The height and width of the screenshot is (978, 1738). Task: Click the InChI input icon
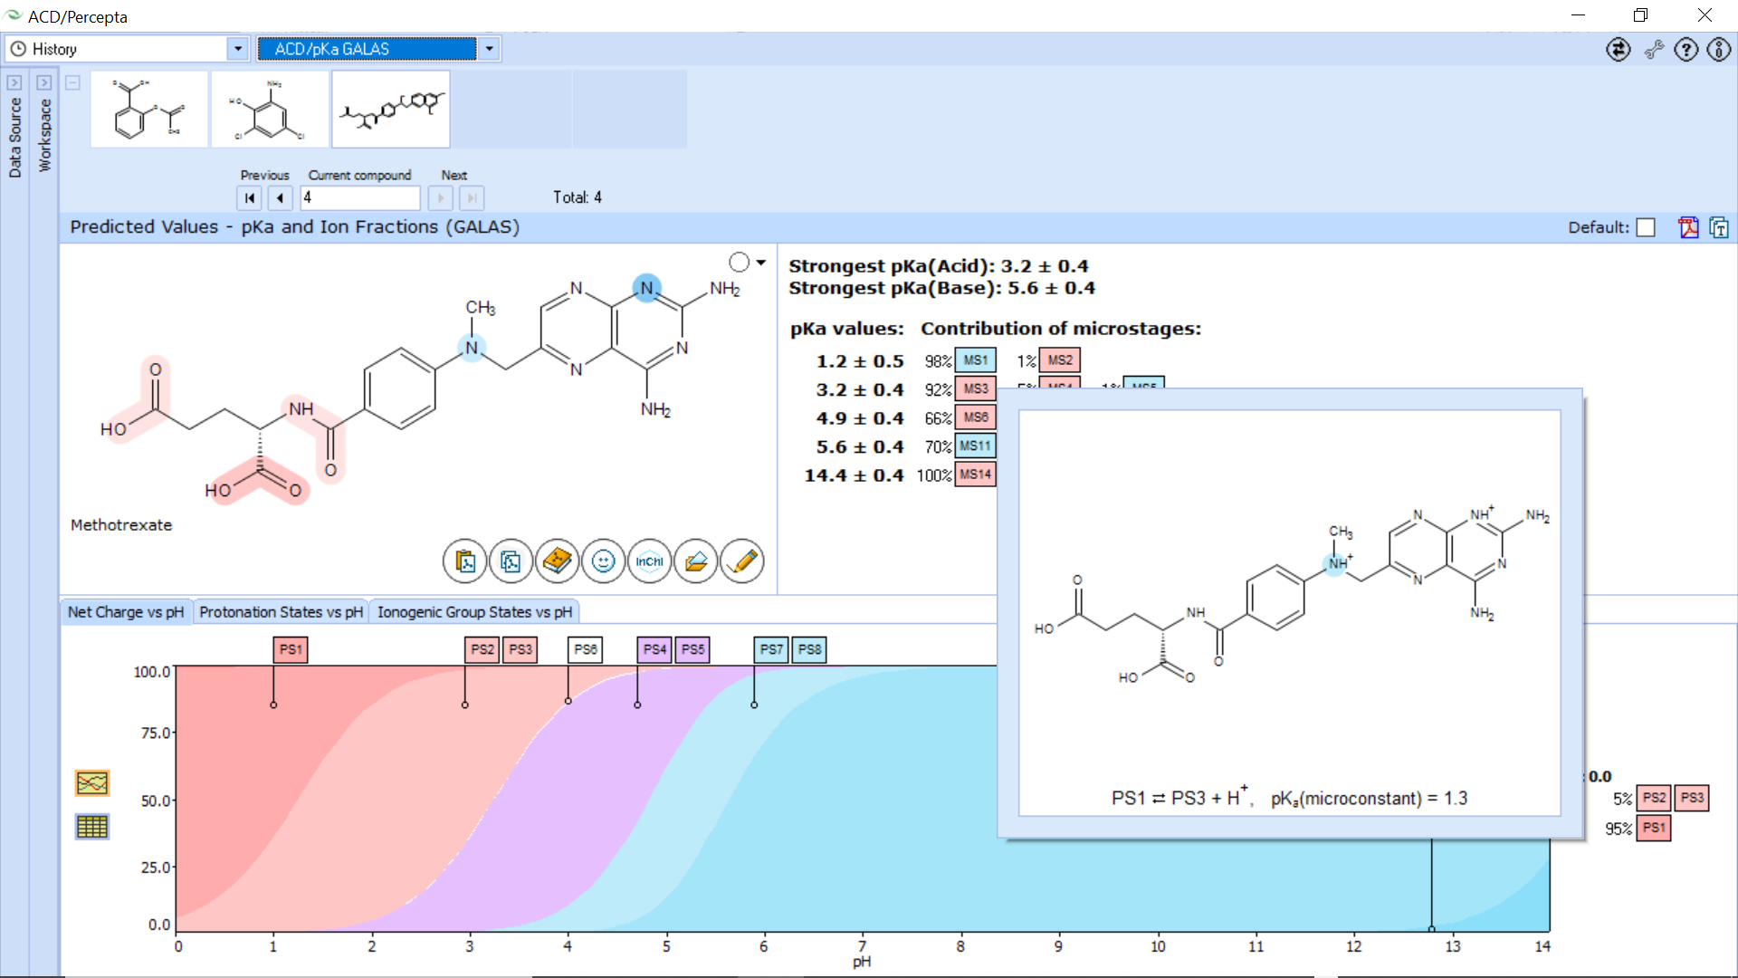click(x=649, y=561)
